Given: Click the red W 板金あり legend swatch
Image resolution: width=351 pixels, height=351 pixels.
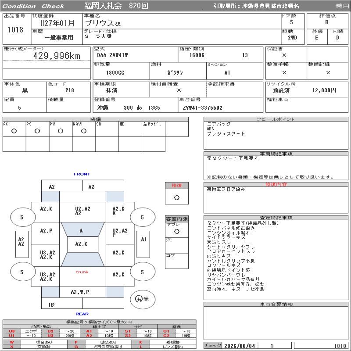Looking at the screenshot, I should (12, 342).
